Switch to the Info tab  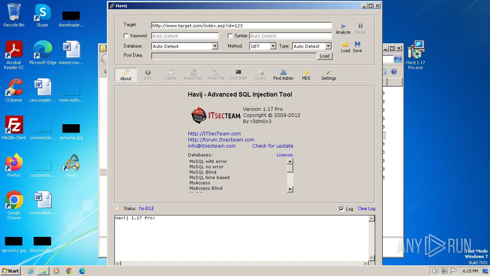(148, 75)
